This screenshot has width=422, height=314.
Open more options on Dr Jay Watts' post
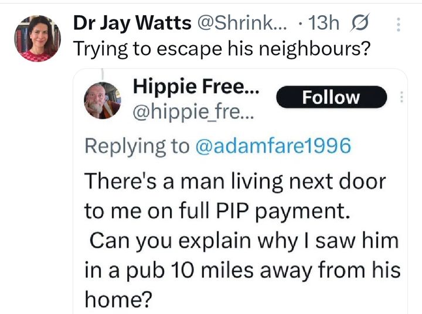pyautogui.click(x=399, y=25)
